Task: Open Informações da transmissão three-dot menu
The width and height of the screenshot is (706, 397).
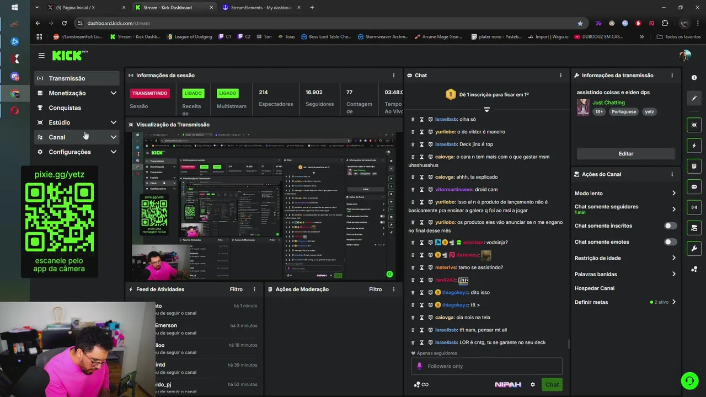Action: tap(672, 76)
